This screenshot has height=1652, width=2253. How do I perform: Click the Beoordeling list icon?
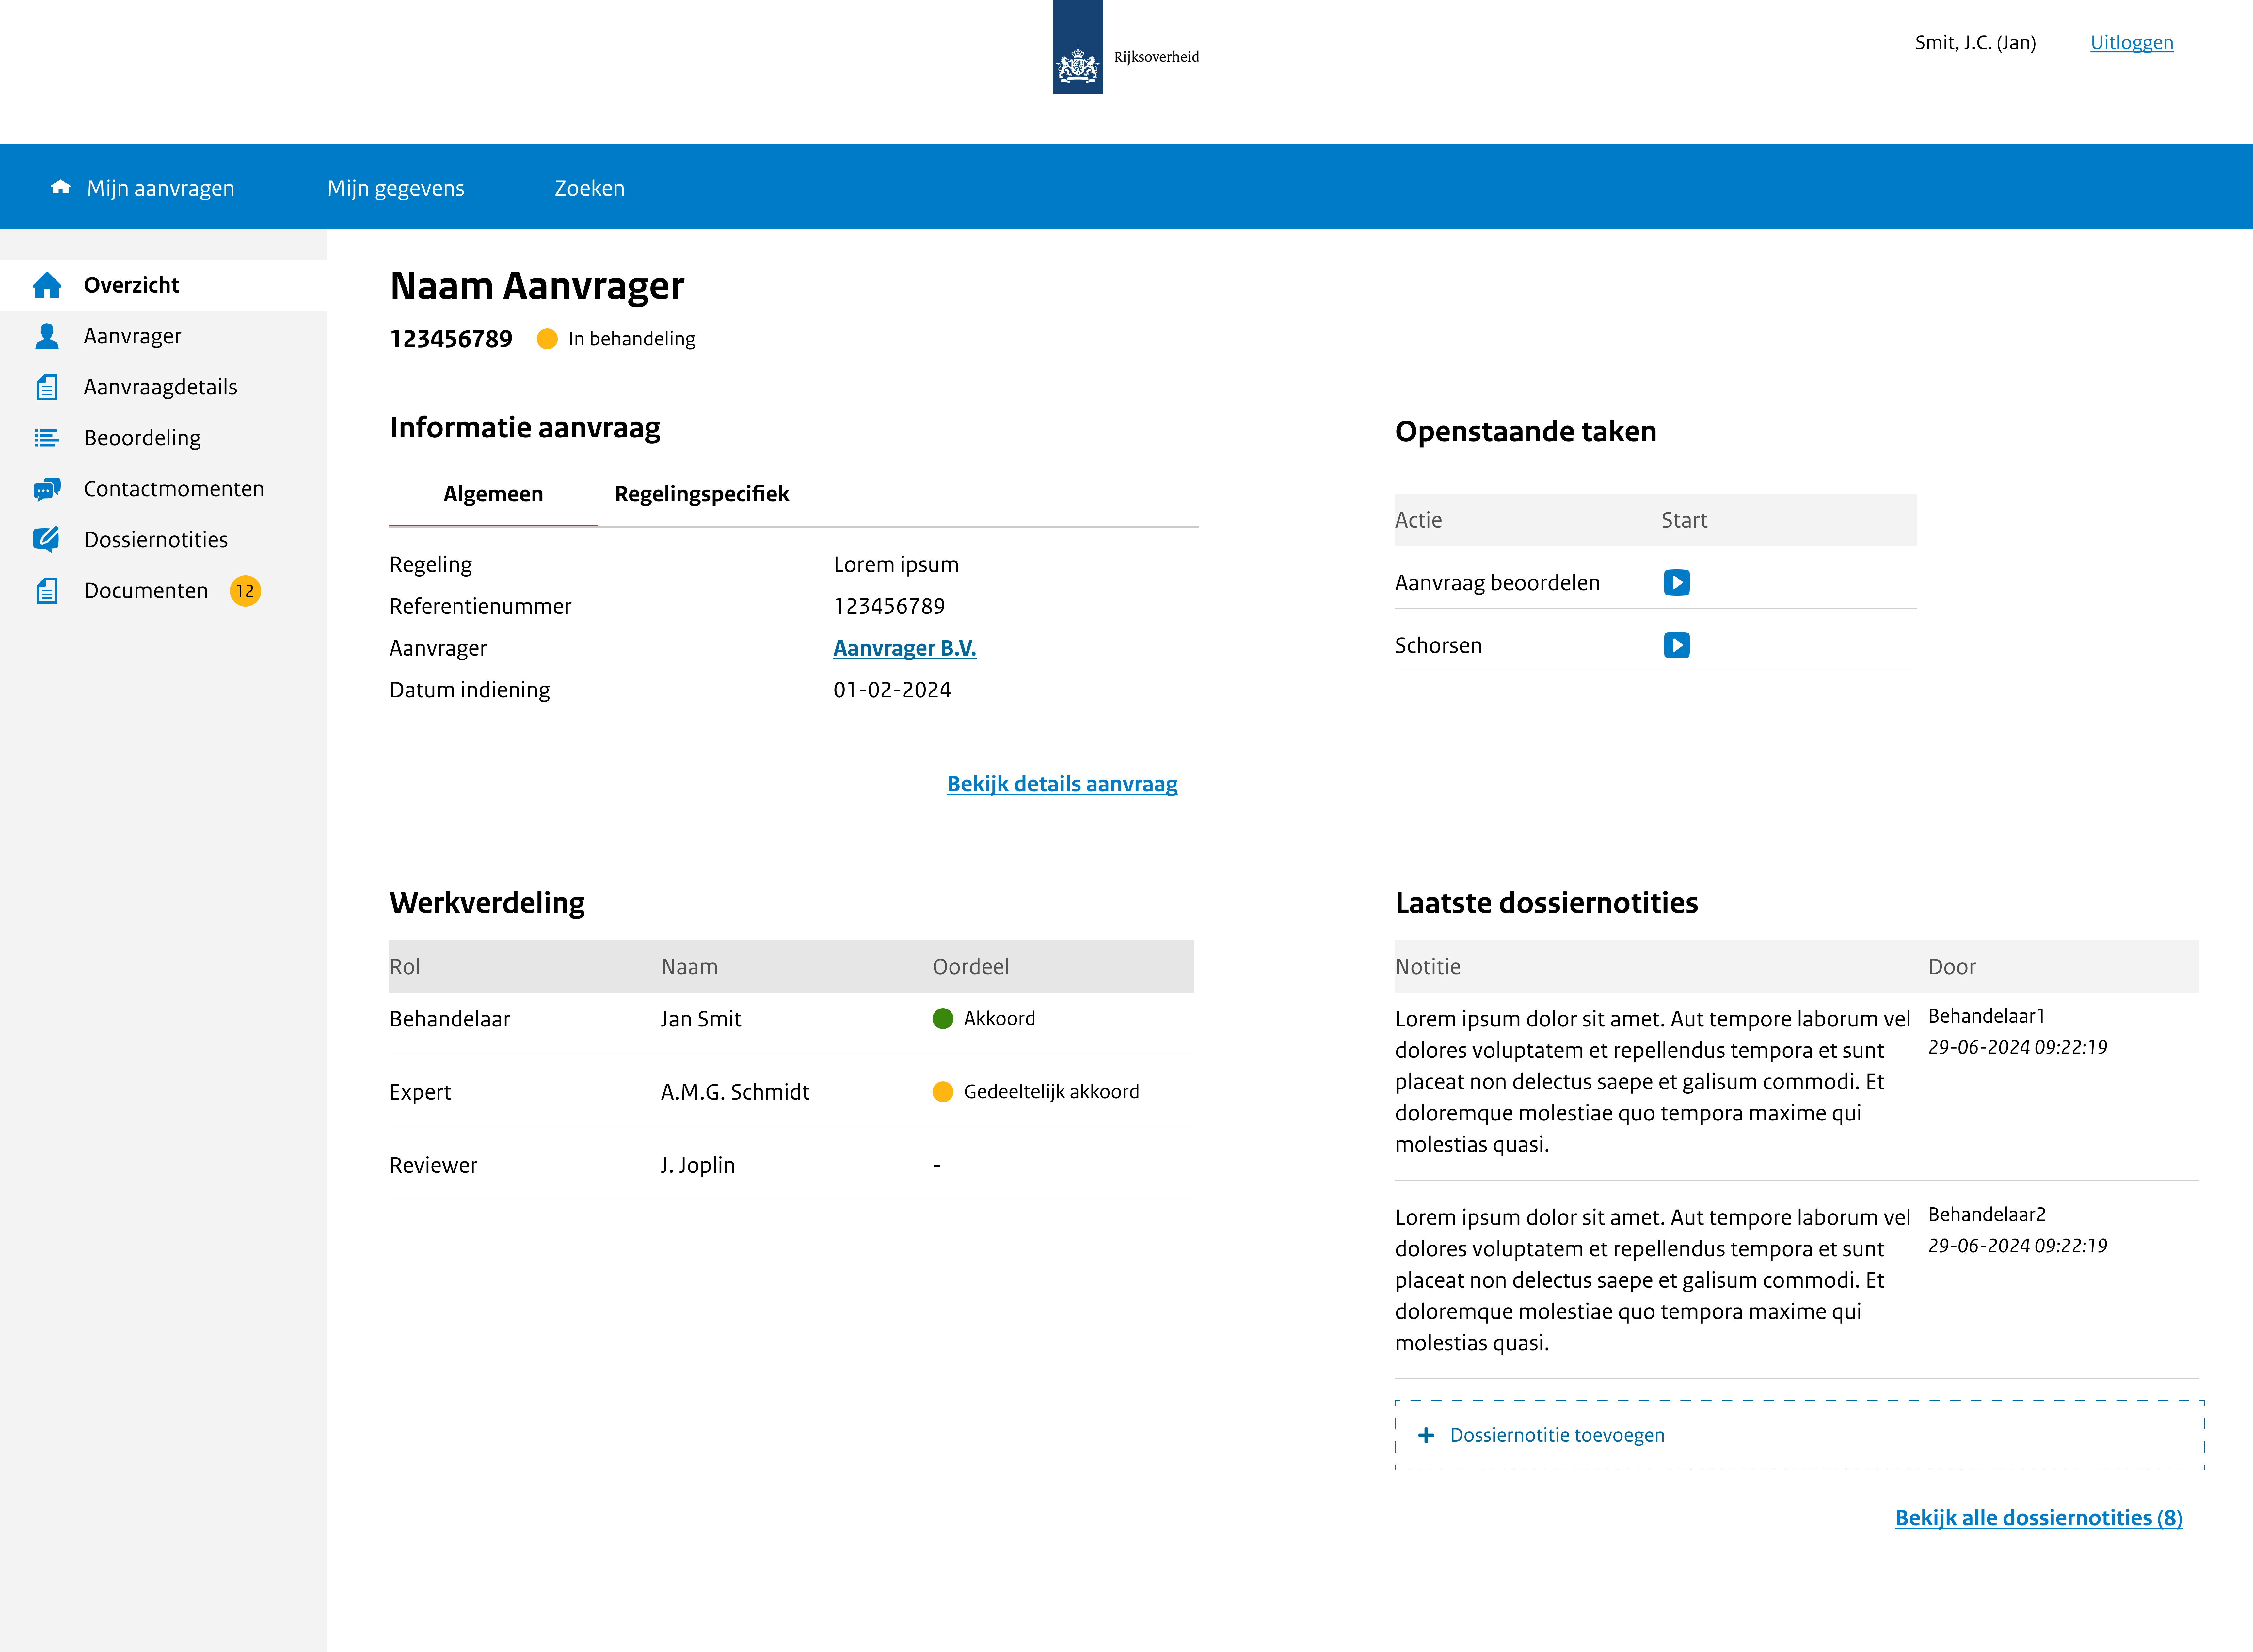[x=47, y=438]
